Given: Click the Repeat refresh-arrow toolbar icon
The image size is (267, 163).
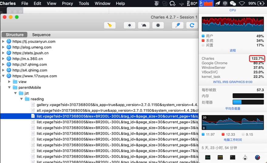Looking at the screenshot, I should coord(192,25).
